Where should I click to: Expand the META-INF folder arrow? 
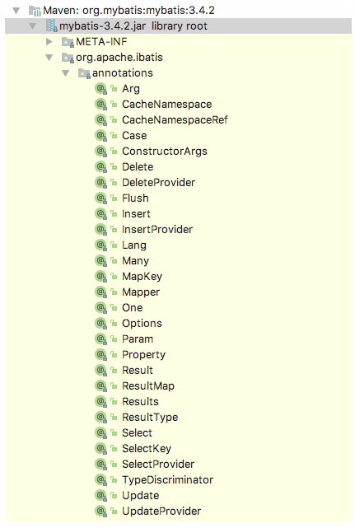(x=49, y=42)
